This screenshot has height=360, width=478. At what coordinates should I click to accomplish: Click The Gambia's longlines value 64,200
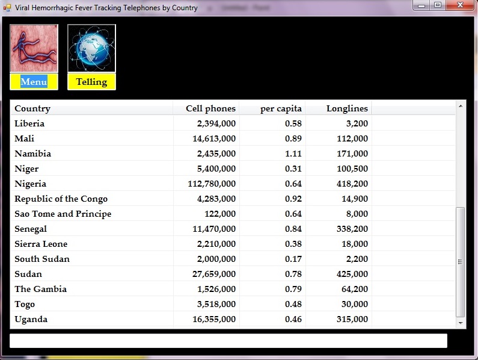coord(355,289)
